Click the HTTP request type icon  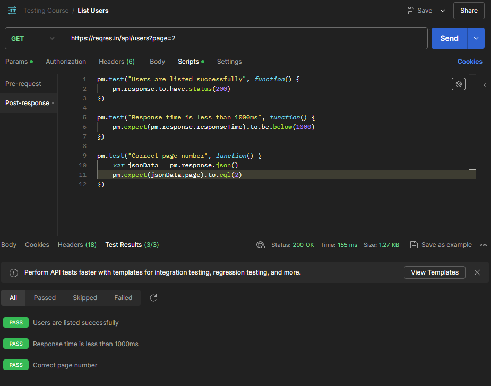tap(12, 10)
